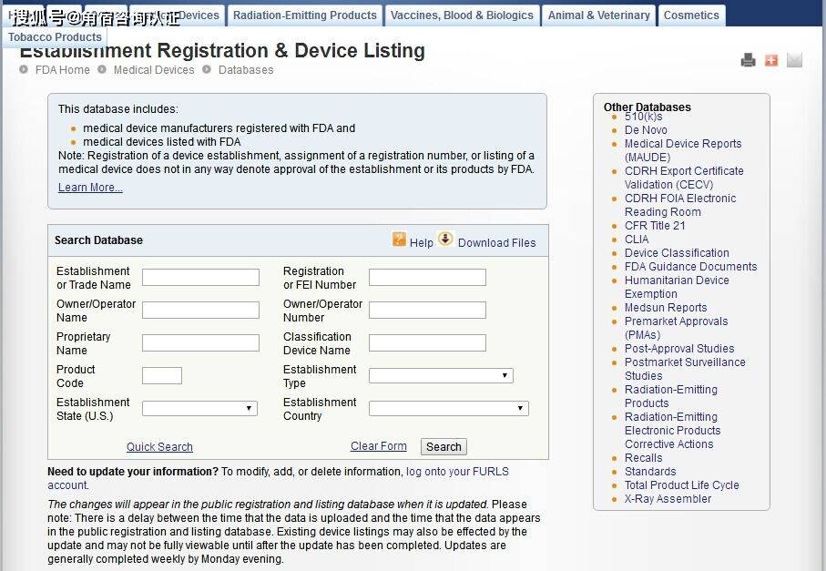Click the Clear Form link
This screenshot has width=826, height=571.
pos(379,446)
